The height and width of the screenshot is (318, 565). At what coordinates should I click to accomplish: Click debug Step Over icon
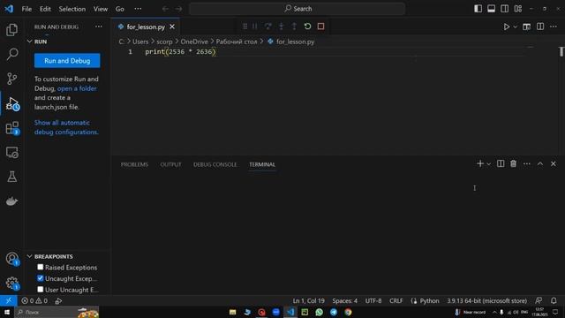[x=268, y=26]
